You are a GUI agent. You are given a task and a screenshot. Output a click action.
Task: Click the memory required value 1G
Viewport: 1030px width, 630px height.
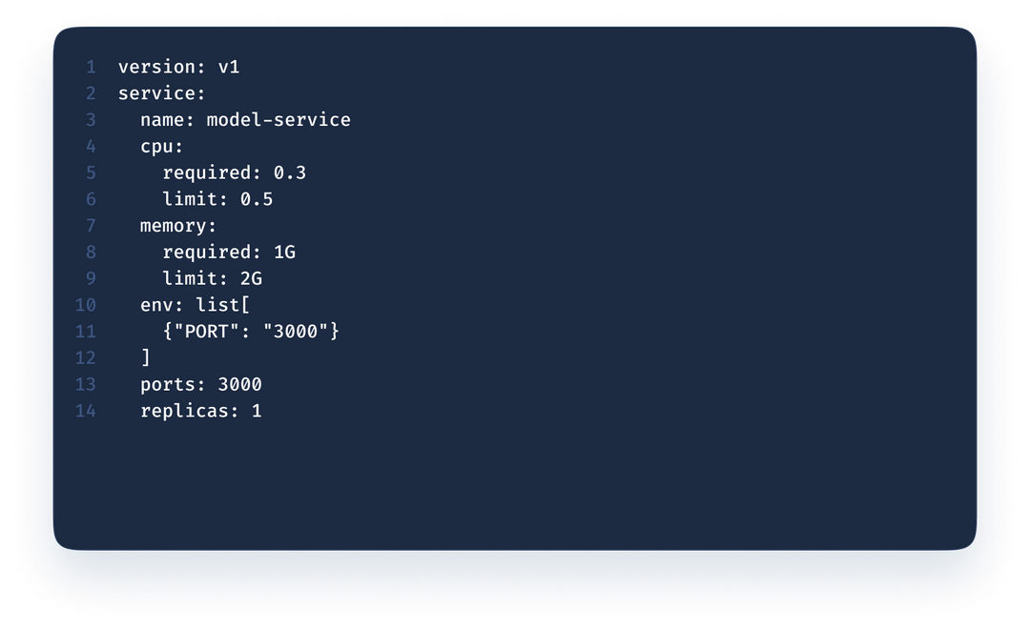tap(284, 253)
